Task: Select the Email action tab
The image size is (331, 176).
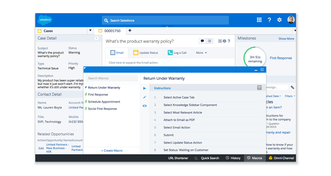Action: [x=117, y=53]
